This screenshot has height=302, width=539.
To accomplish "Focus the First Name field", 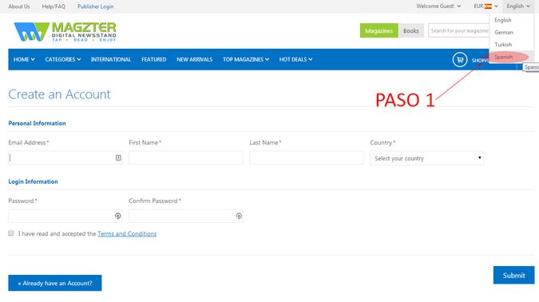I will pyautogui.click(x=186, y=157).
